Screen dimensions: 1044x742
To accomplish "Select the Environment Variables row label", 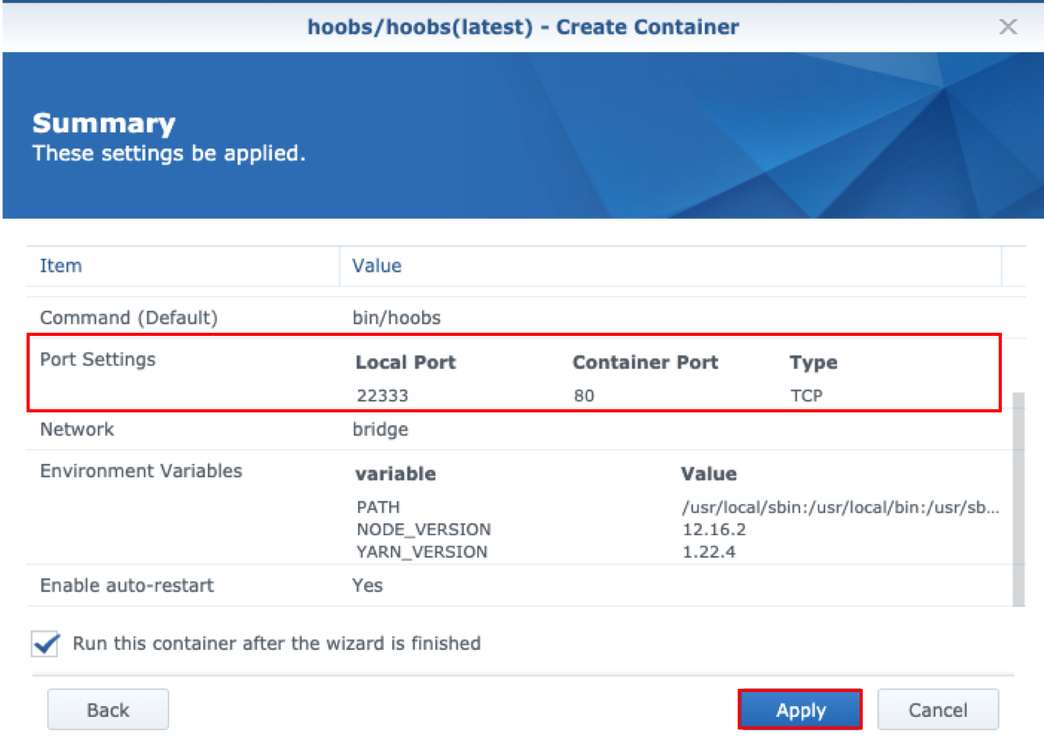I will tap(141, 471).
